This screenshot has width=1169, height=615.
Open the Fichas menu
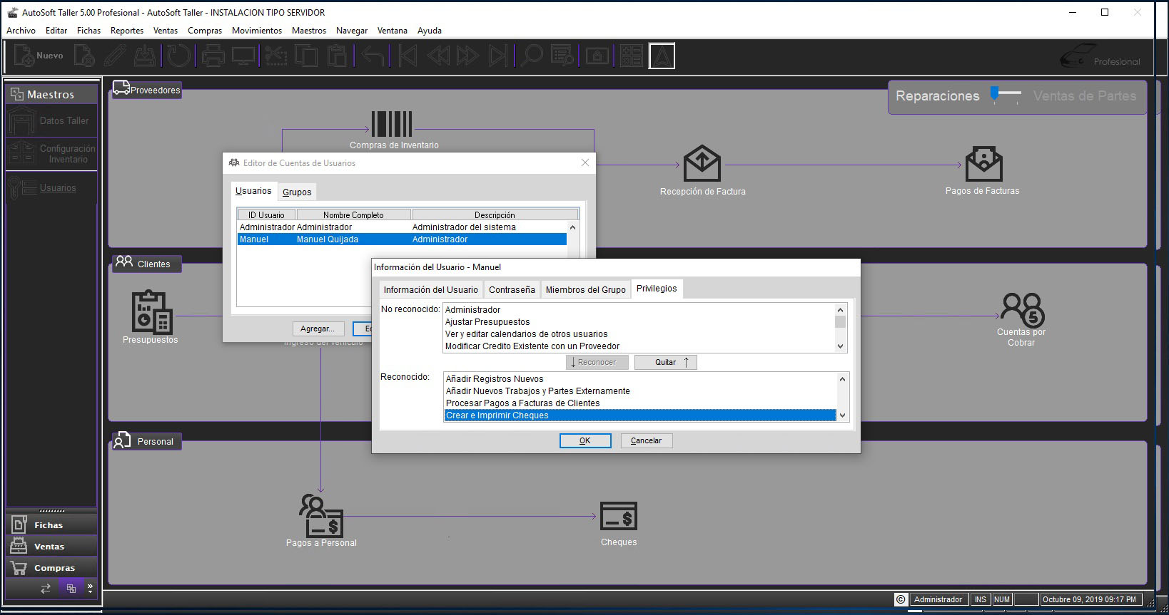click(88, 31)
